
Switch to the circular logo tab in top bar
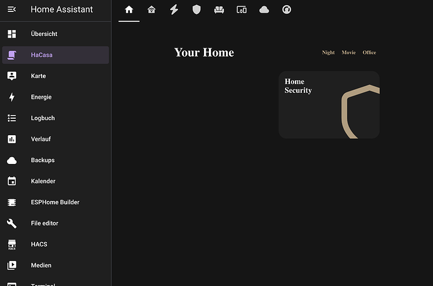click(287, 9)
